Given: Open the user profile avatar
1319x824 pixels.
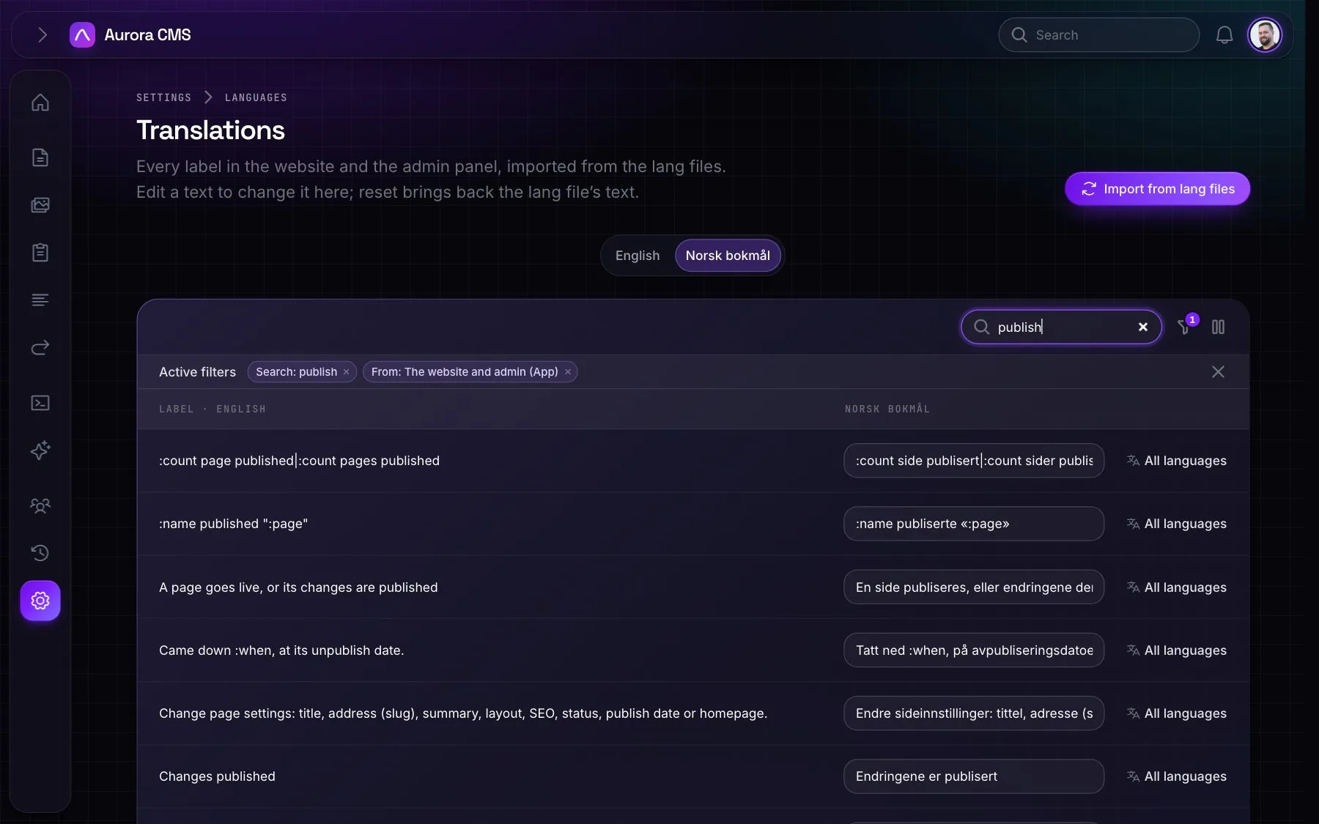Looking at the screenshot, I should tap(1265, 34).
